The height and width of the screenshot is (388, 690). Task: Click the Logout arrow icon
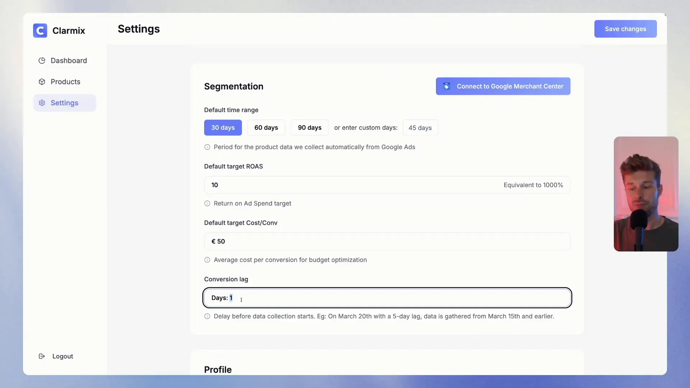coord(42,356)
